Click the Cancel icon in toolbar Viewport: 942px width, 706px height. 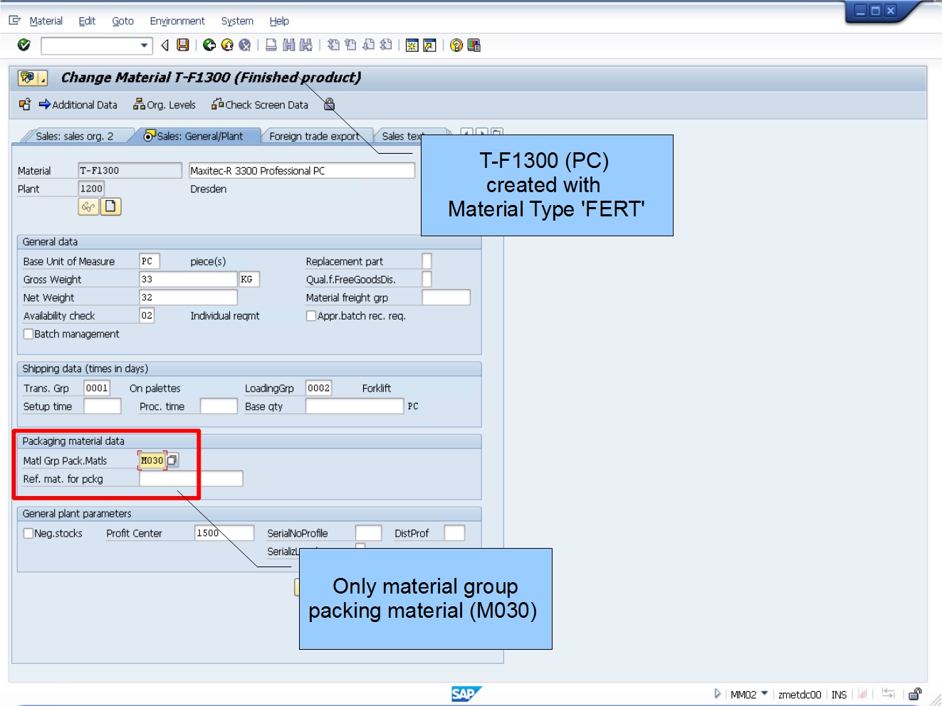[245, 45]
